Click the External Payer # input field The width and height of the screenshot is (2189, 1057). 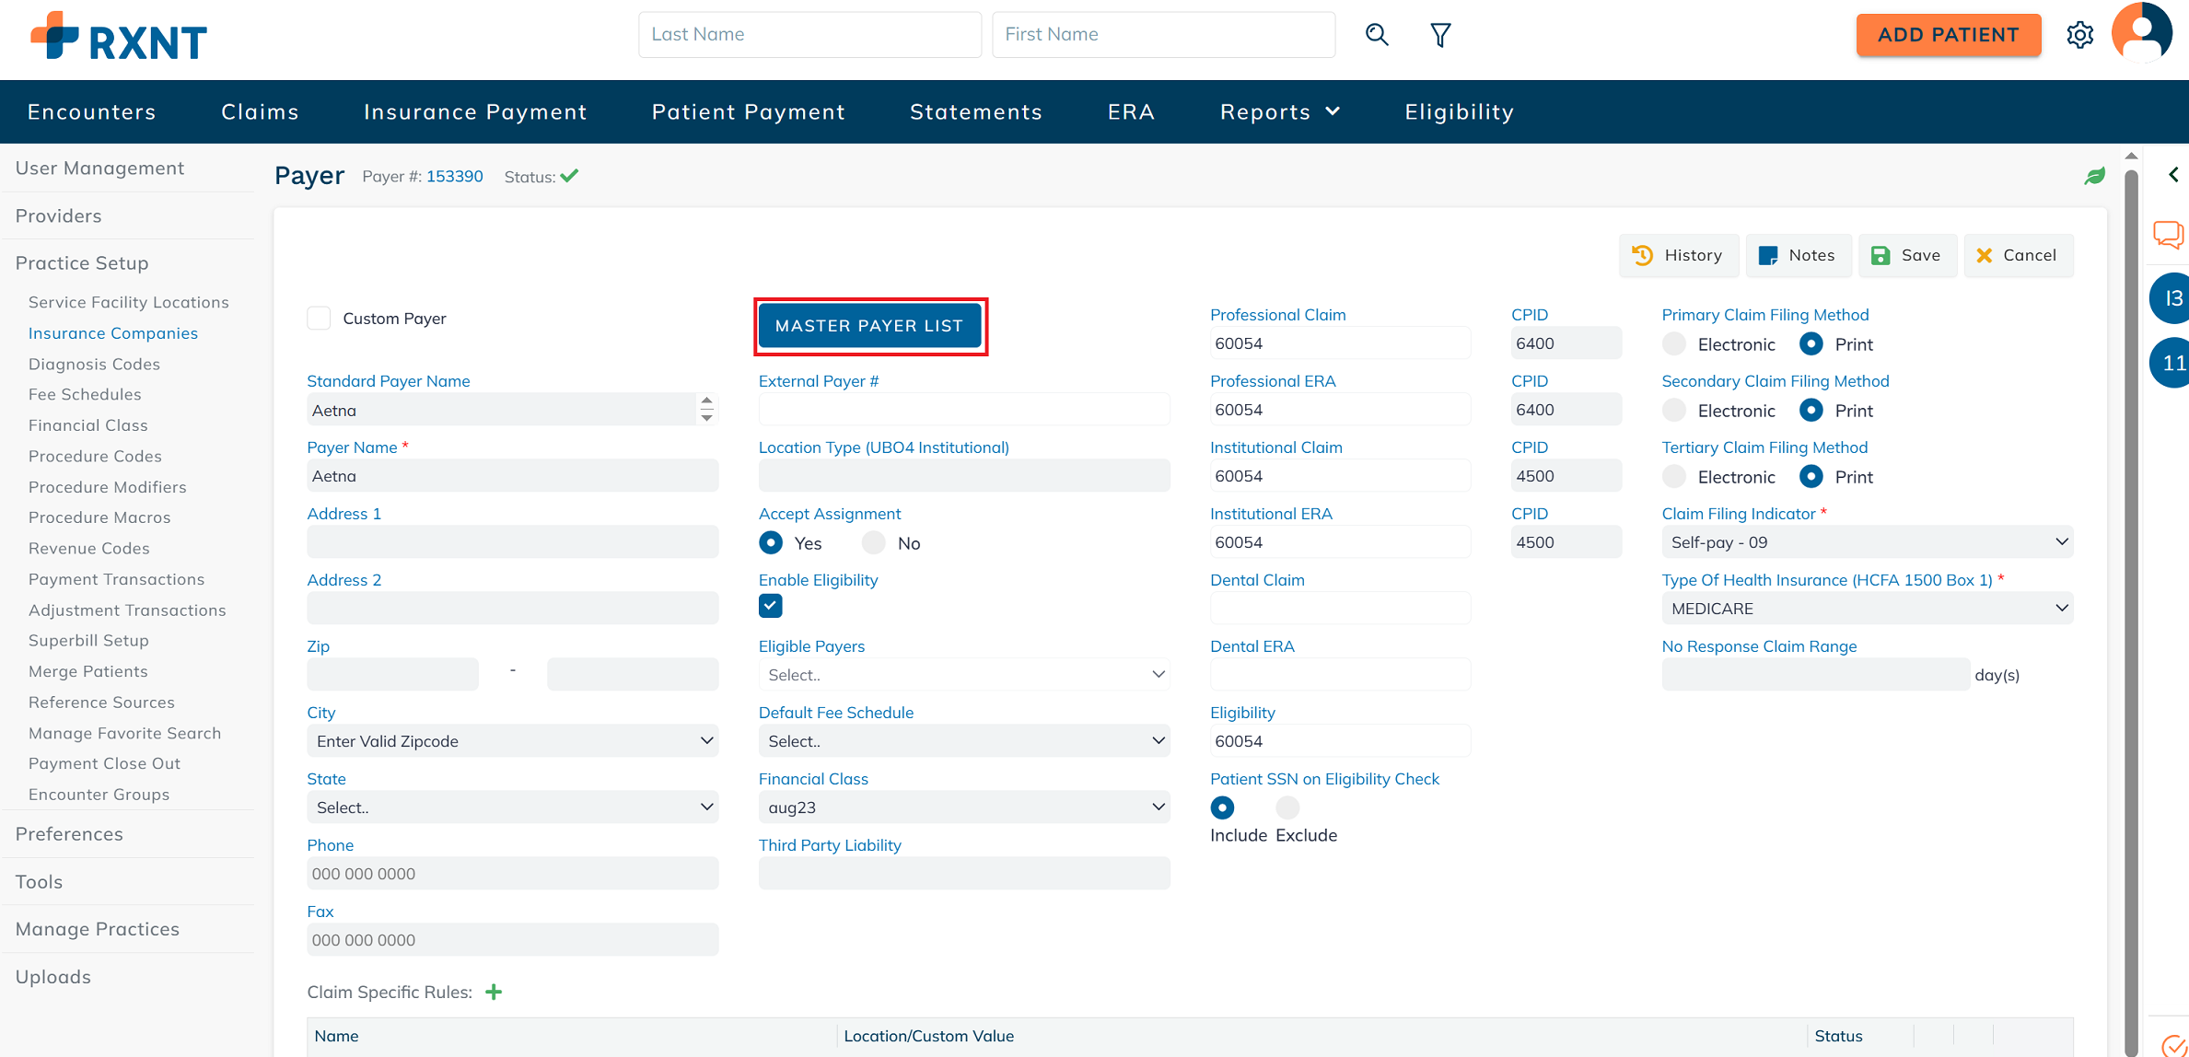[963, 410]
